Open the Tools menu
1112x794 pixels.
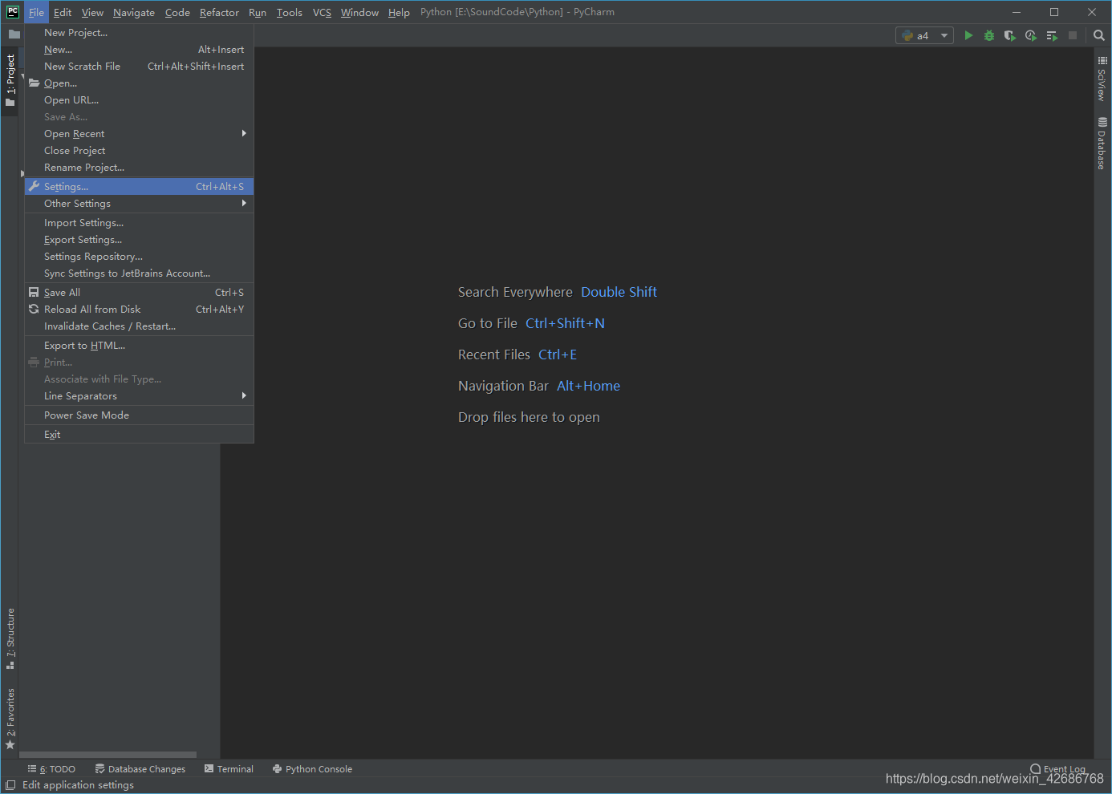click(290, 12)
